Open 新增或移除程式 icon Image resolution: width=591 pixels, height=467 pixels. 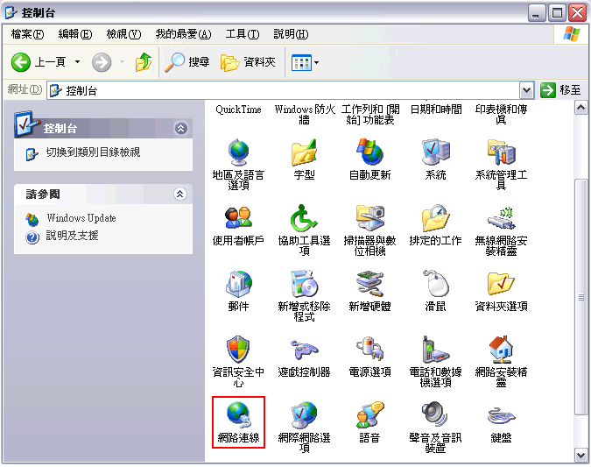point(304,284)
